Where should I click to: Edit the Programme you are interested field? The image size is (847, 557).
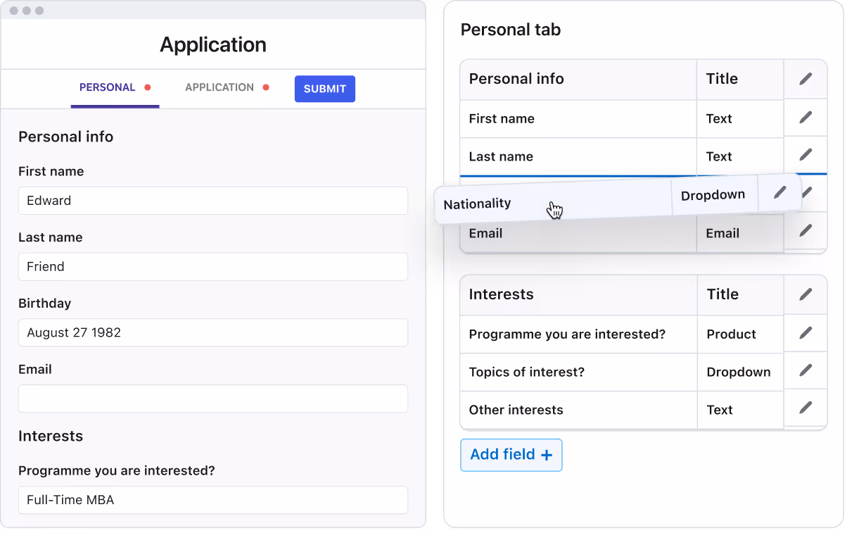[805, 334]
